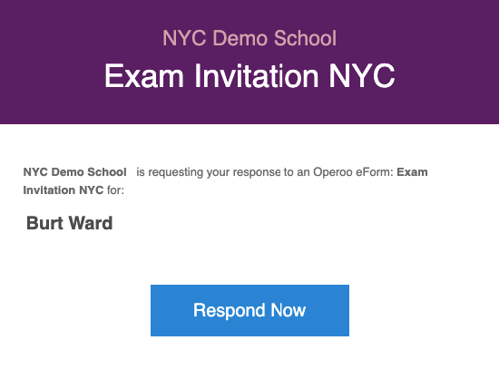Click the first name Burt

click(44, 223)
